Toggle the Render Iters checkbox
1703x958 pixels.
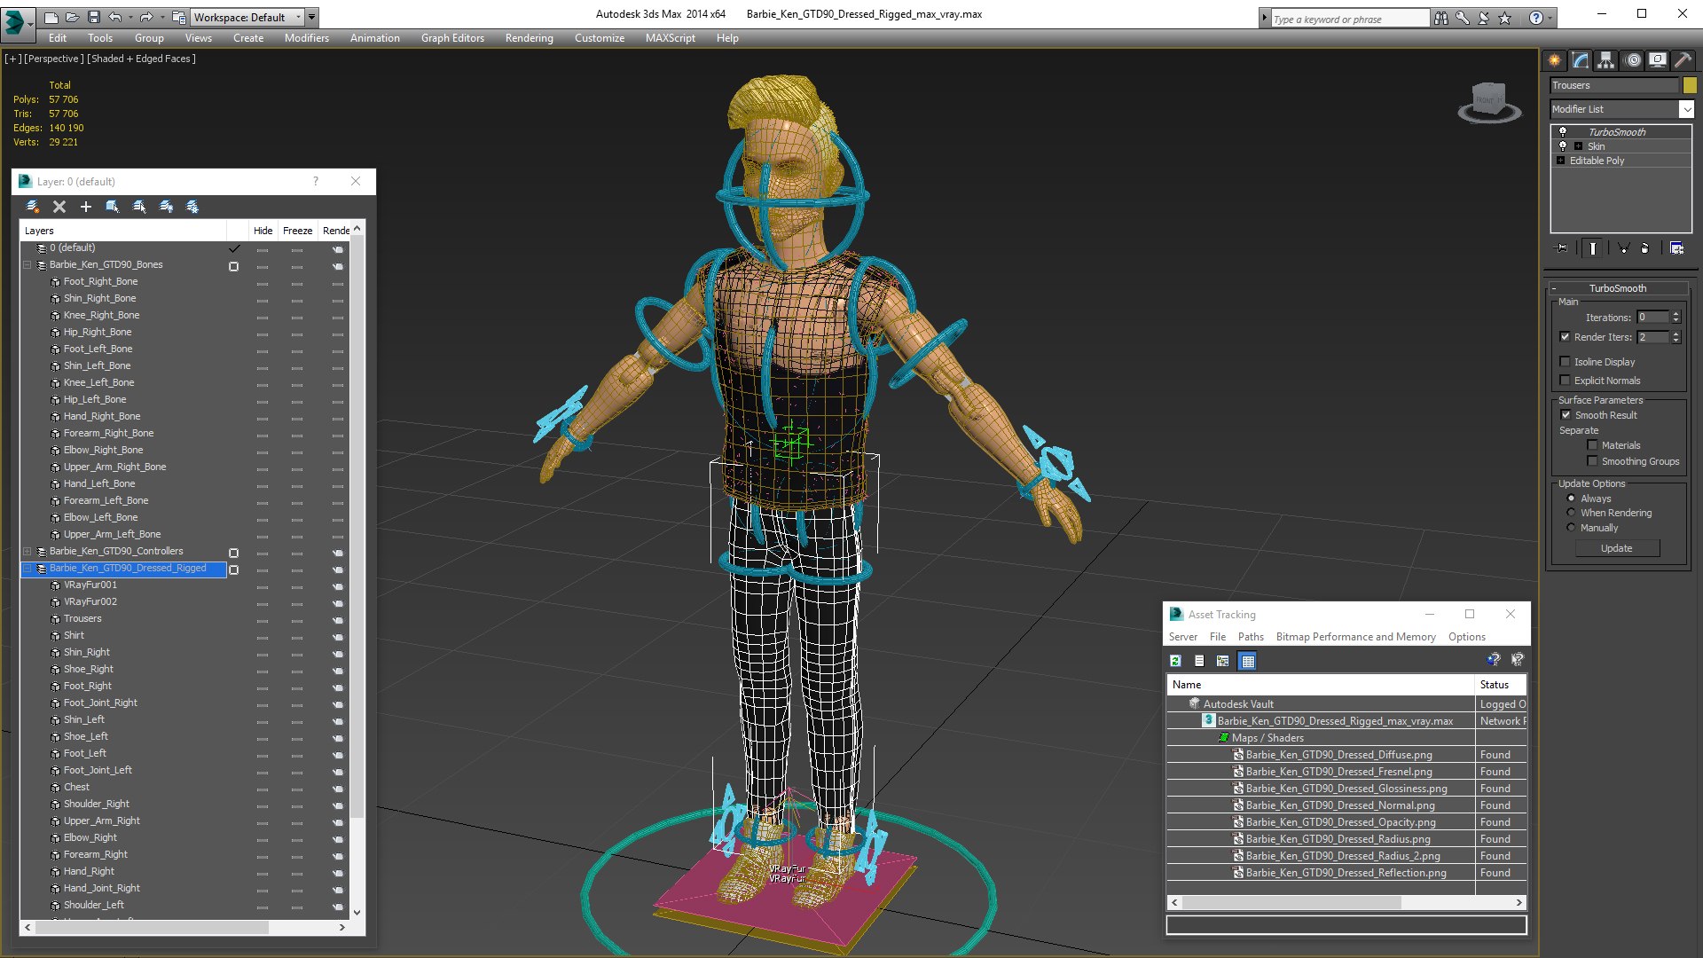coord(1565,337)
